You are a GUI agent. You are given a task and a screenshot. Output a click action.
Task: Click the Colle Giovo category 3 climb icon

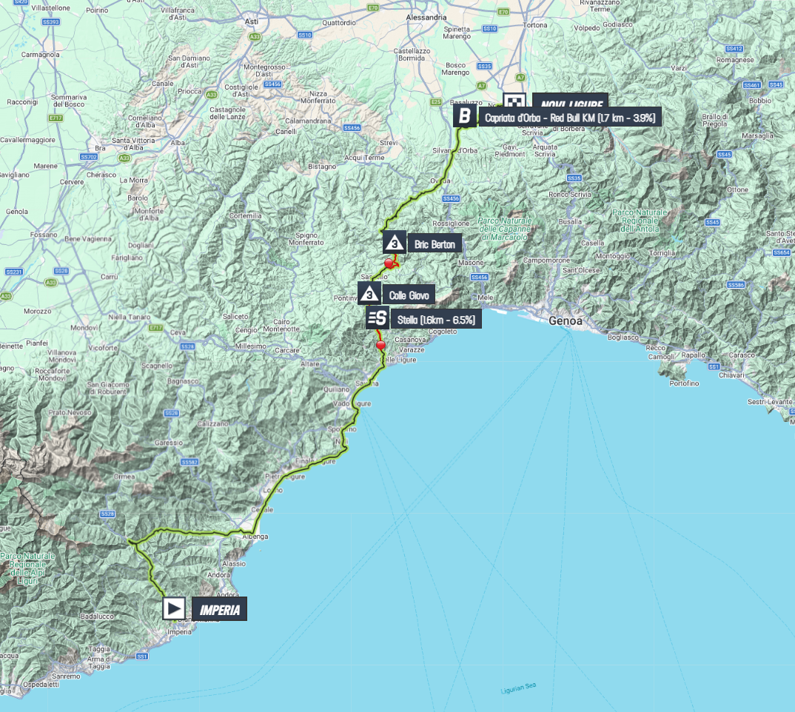(369, 294)
